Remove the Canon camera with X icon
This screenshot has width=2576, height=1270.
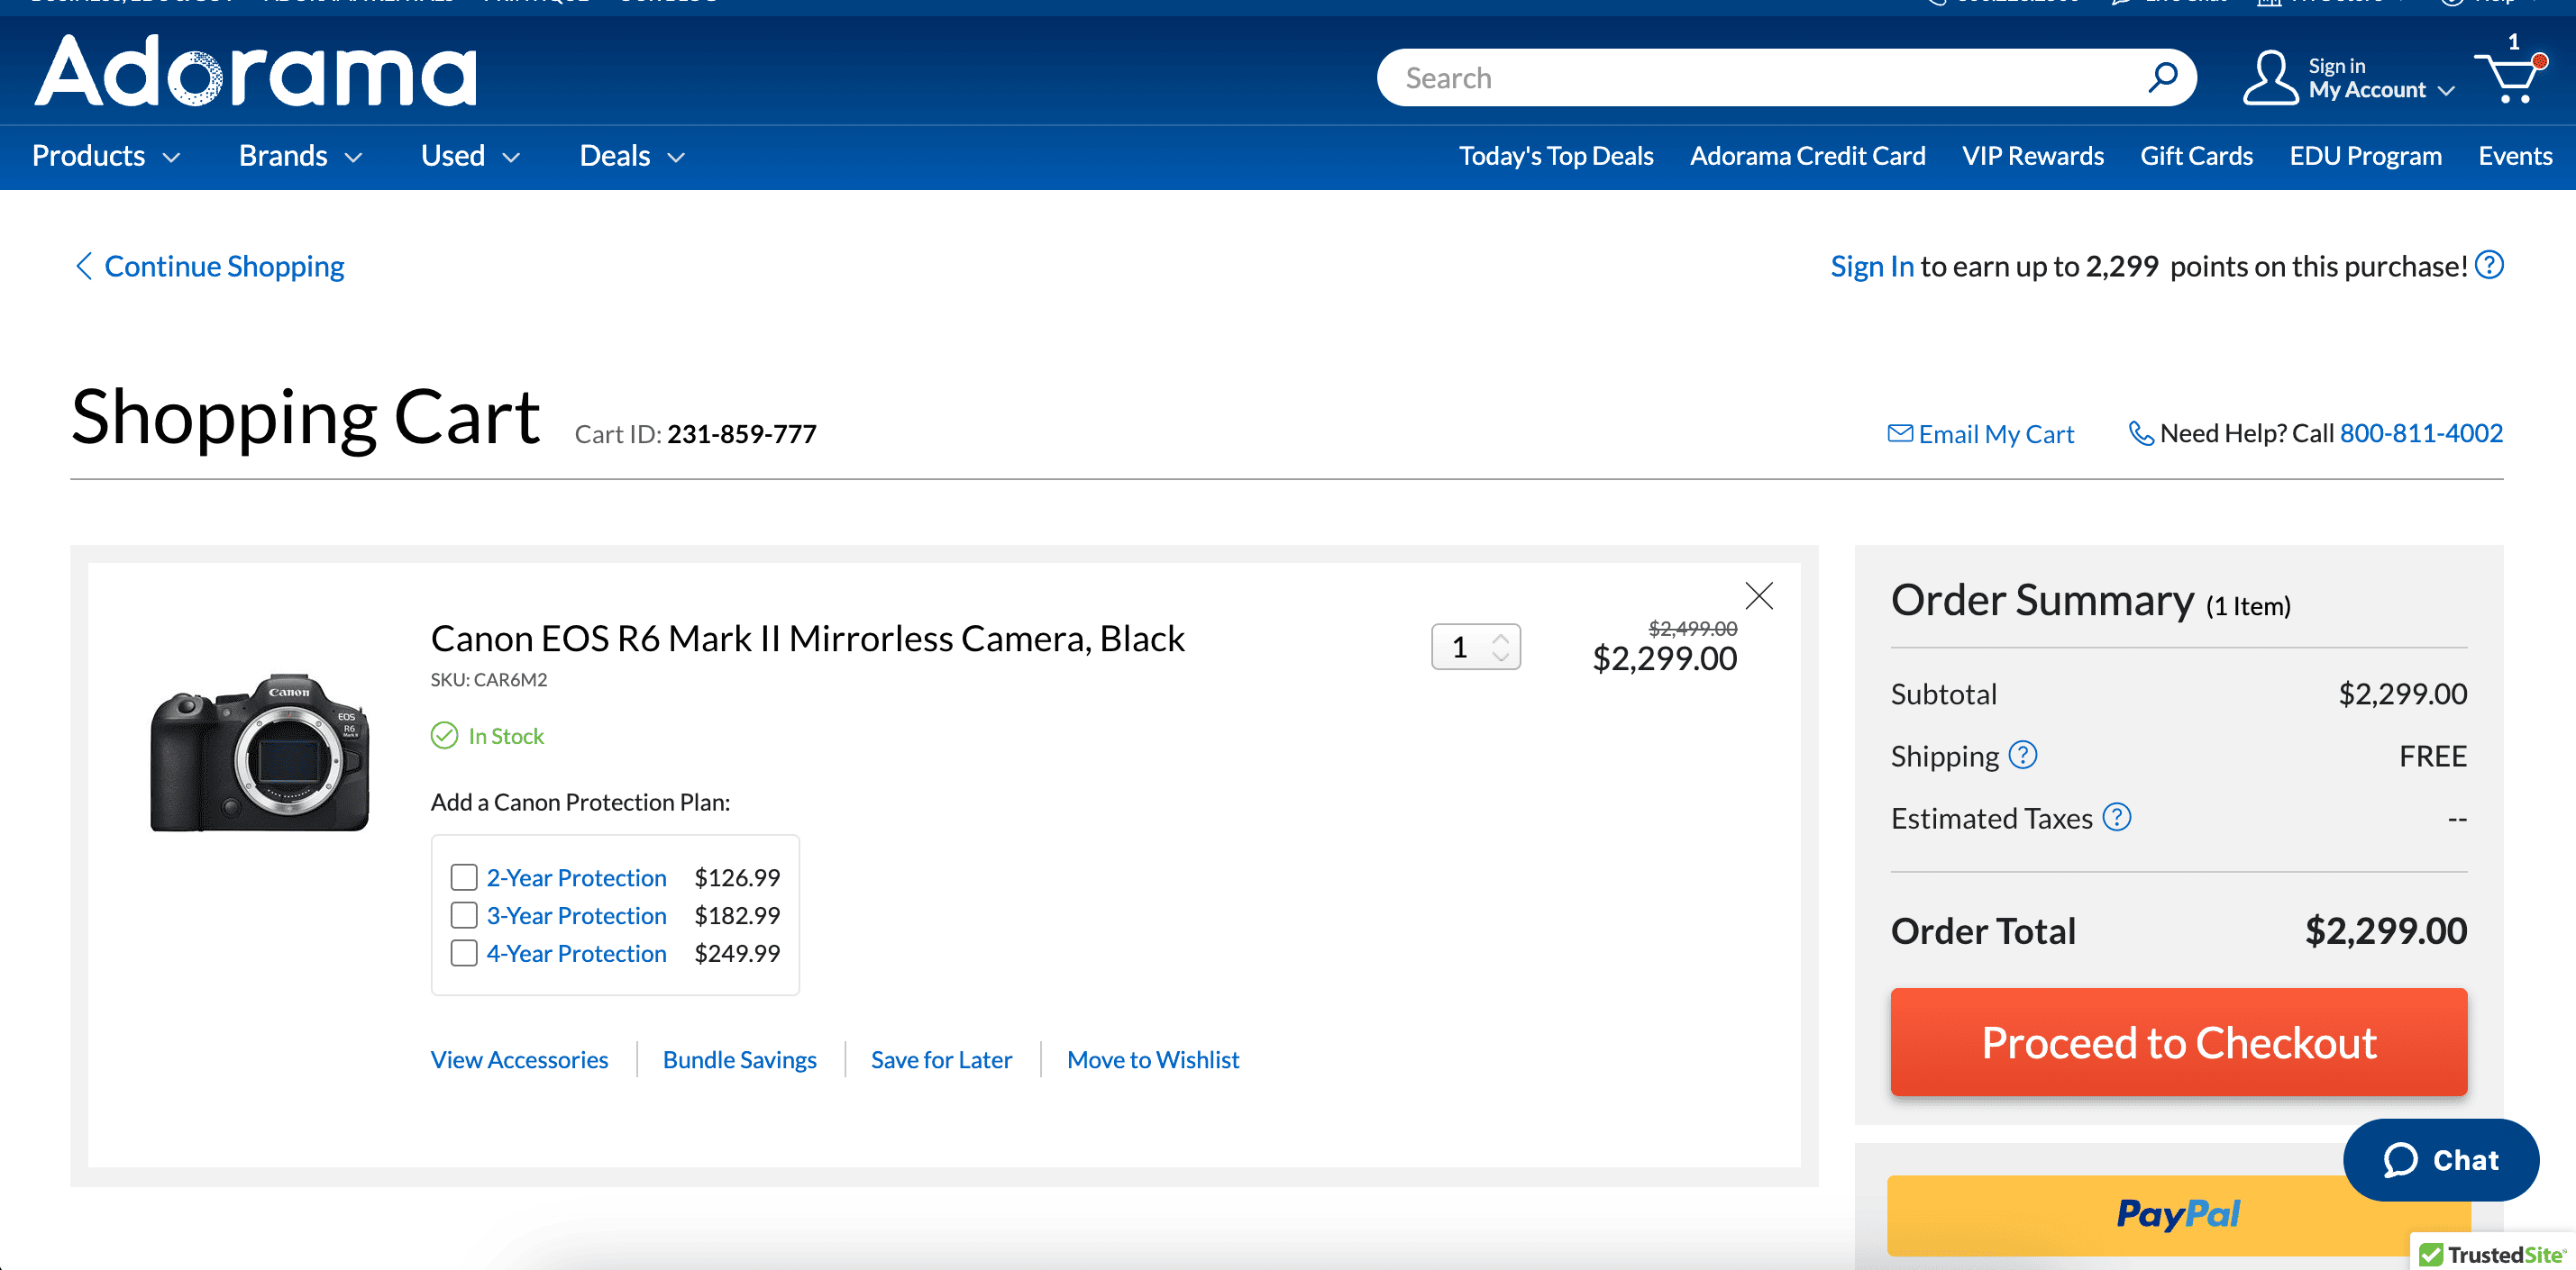(1758, 595)
